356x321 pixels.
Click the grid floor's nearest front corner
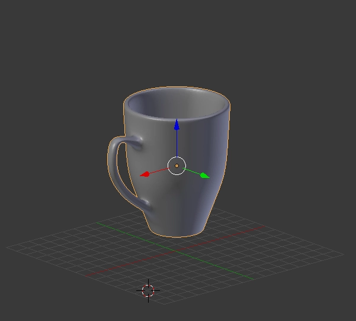147,300
